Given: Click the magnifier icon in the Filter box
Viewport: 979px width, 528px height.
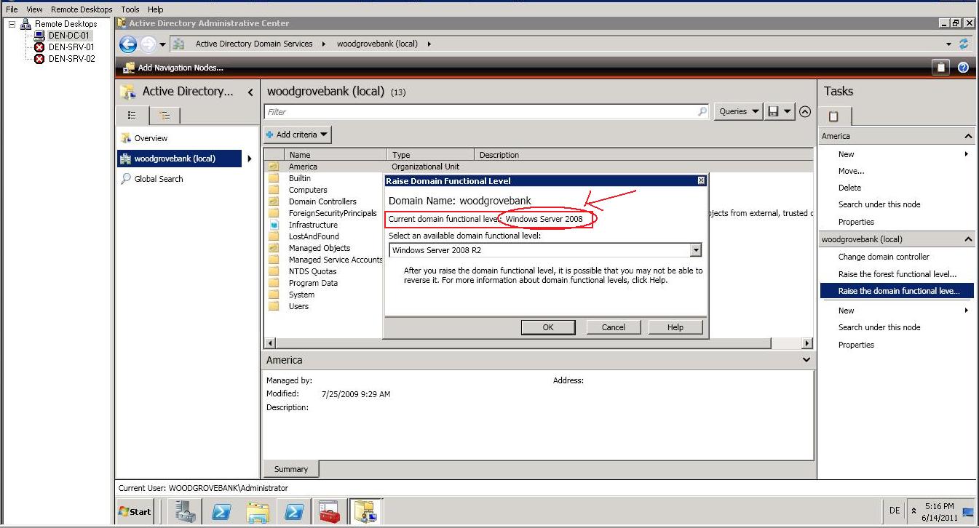Looking at the screenshot, I should (x=702, y=111).
